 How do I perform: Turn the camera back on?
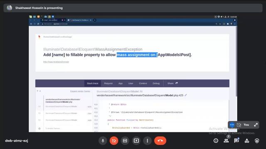click(114, 141)
